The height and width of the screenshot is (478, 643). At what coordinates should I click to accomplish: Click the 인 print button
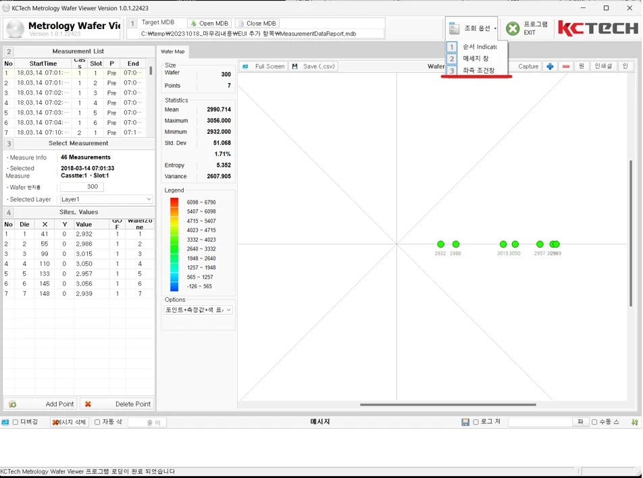point(625,66)
